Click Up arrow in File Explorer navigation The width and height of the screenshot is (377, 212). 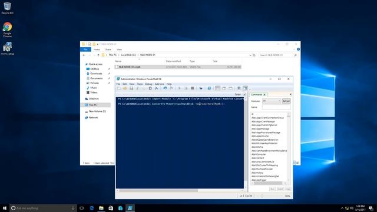98,55
